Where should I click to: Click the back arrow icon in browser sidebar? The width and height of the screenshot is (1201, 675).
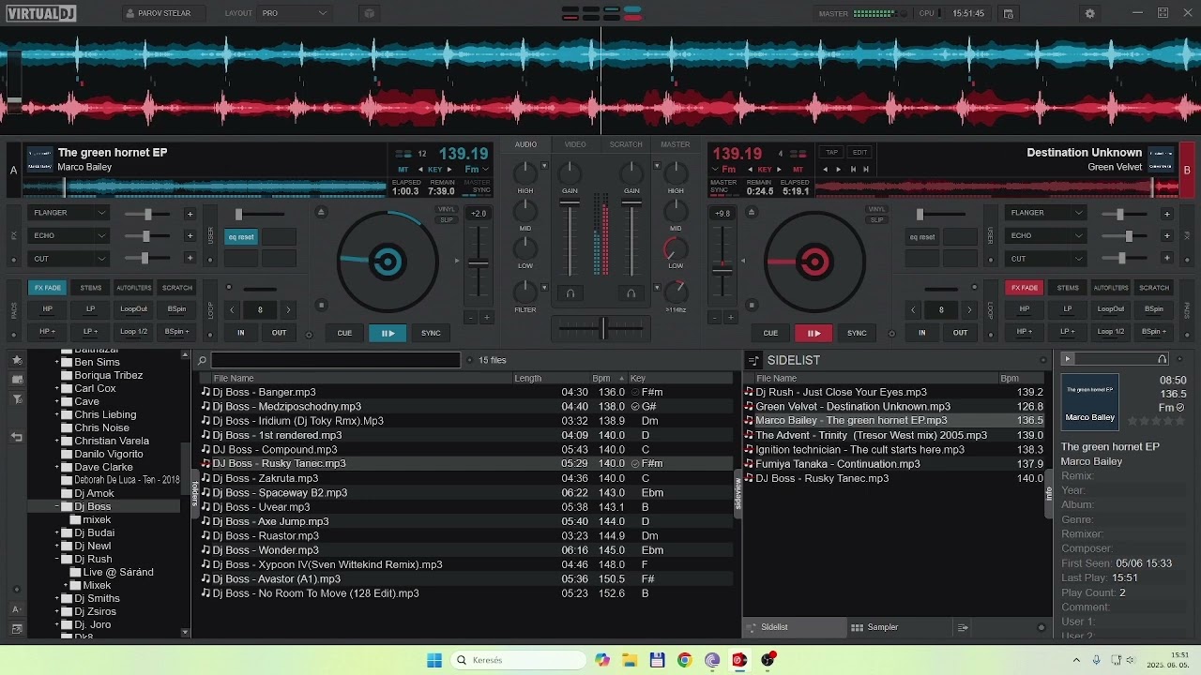tap(16, 437)
